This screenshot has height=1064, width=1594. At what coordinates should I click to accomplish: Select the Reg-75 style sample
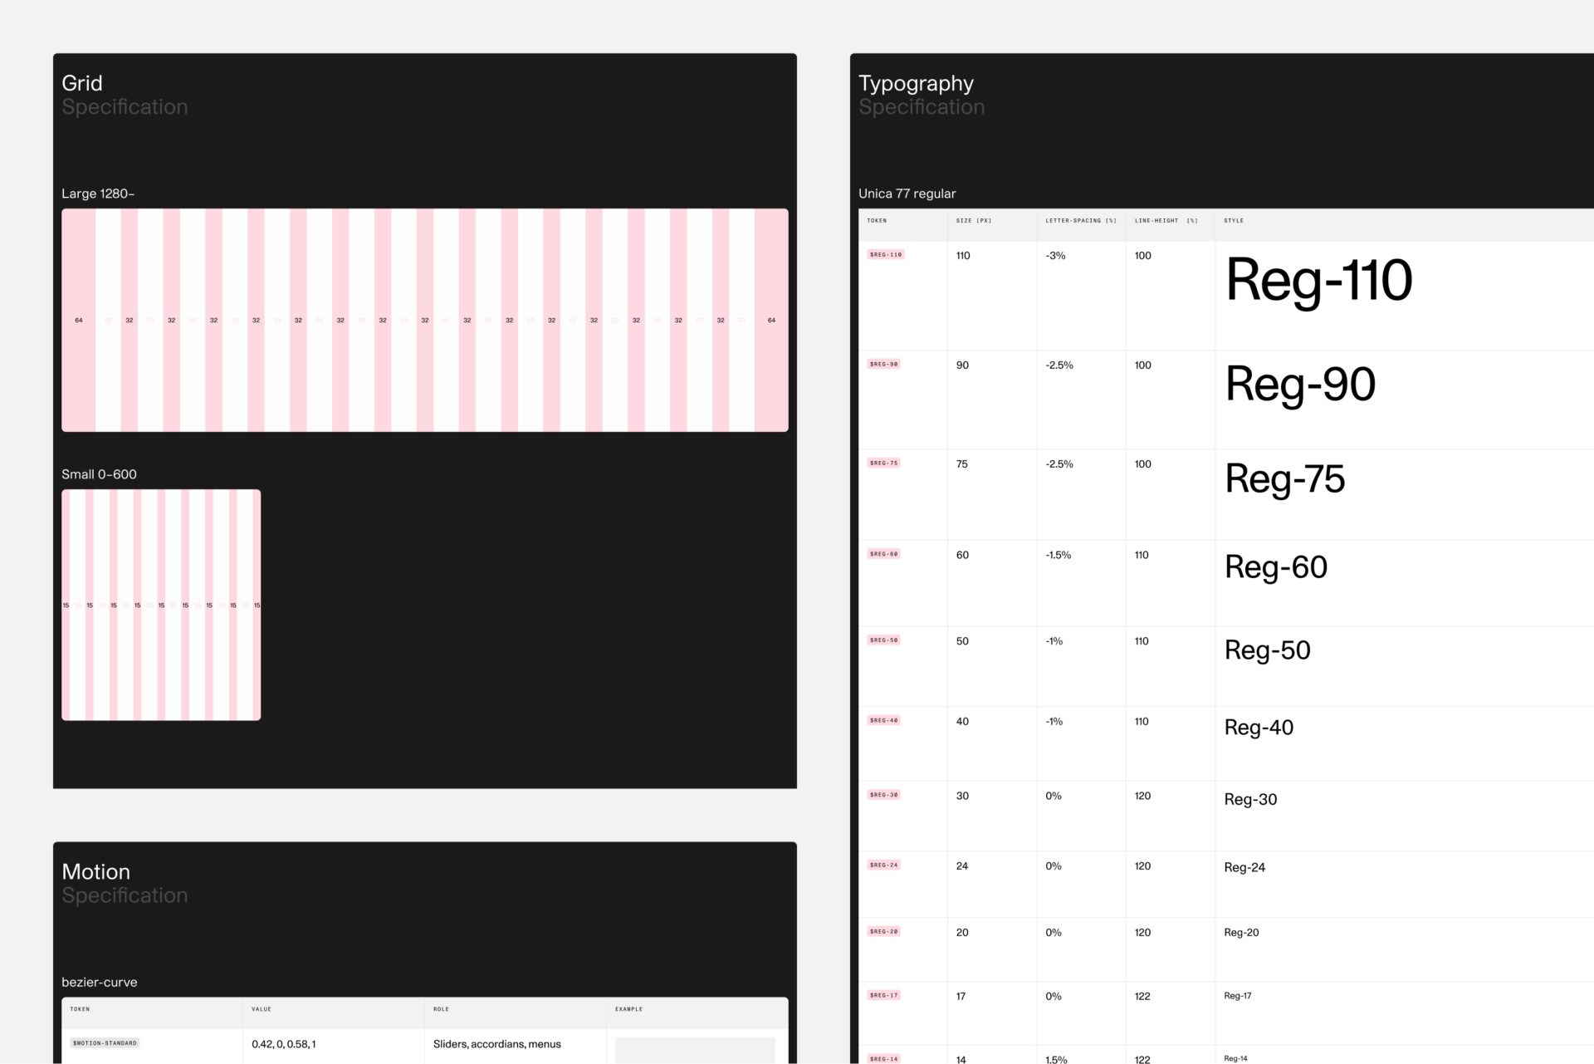pos(1284,480)
